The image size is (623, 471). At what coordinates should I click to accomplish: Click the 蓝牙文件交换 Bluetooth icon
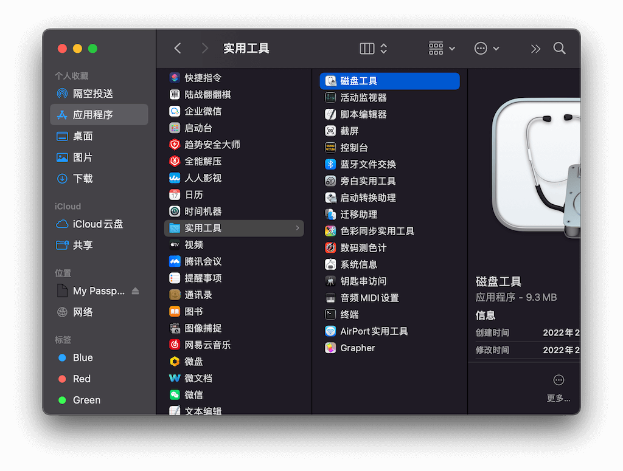click(330, 165)
